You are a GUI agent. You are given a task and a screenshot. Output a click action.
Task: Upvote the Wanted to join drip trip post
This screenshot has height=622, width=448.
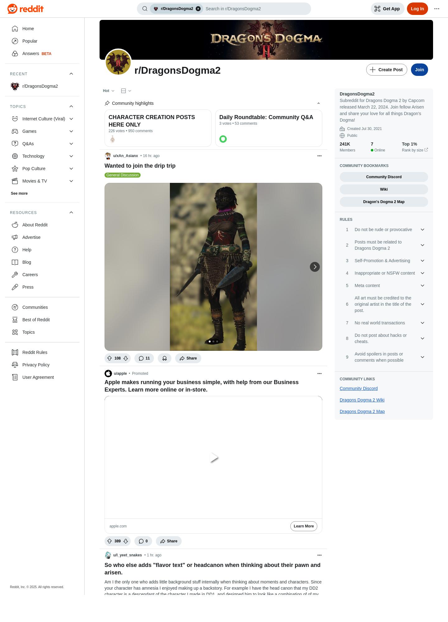[110, 358]
